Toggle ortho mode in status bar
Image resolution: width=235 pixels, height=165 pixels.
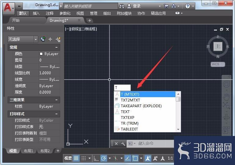(x=96, y=158)
